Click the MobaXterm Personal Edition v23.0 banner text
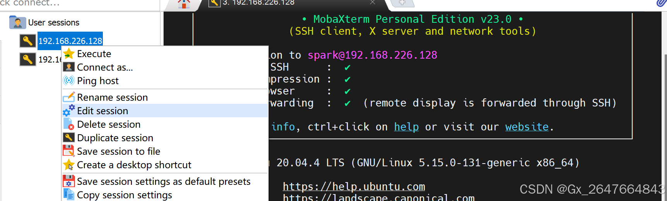Viewport: 667px width, 201px height. pyautogui.click(x=412, y=19)
